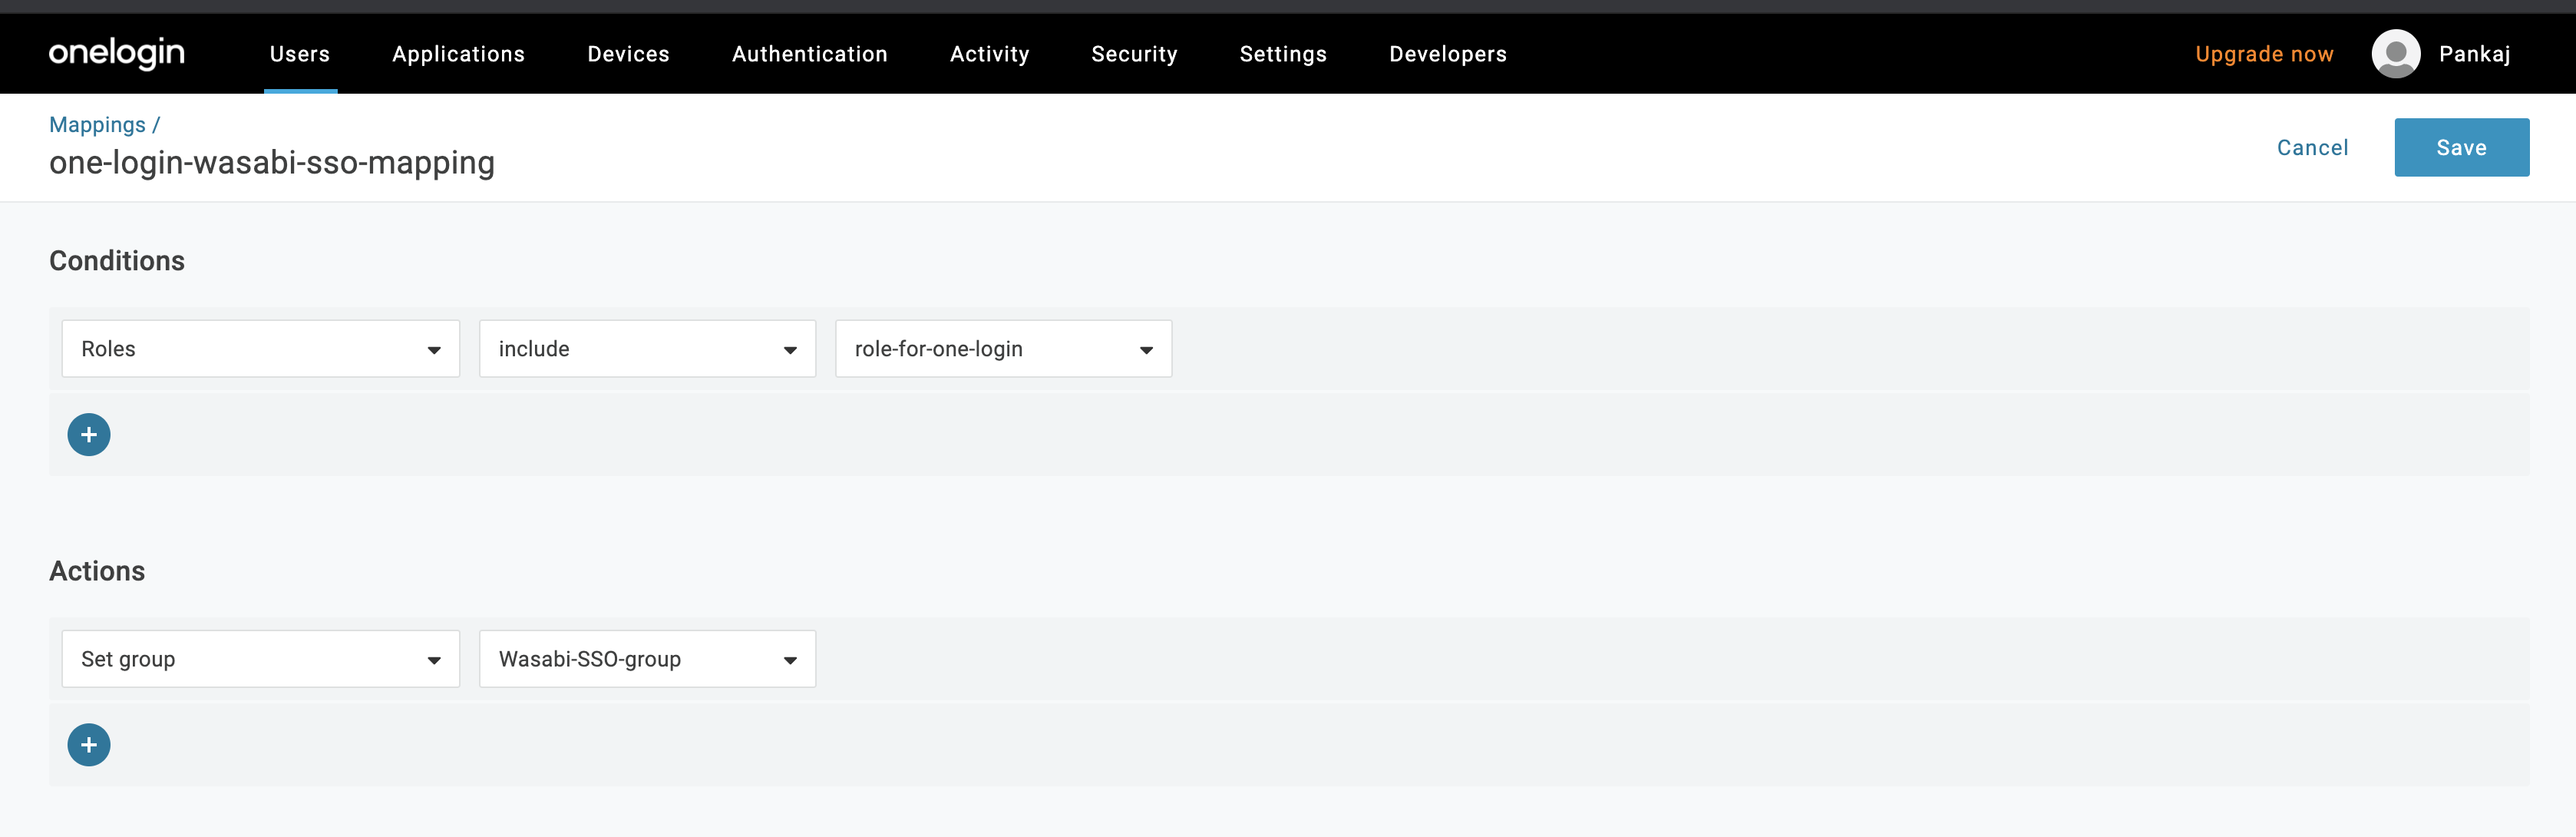Click the plus icon under Actions
The height and width of the screenshot is (837, 2576).
[x=89, y=745]
